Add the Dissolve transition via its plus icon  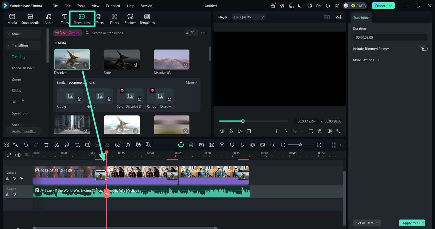point(86,65)
